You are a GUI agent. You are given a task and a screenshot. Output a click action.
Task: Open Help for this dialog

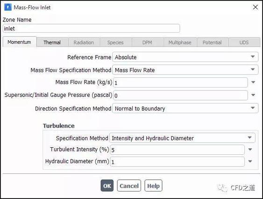click(153, 185)
